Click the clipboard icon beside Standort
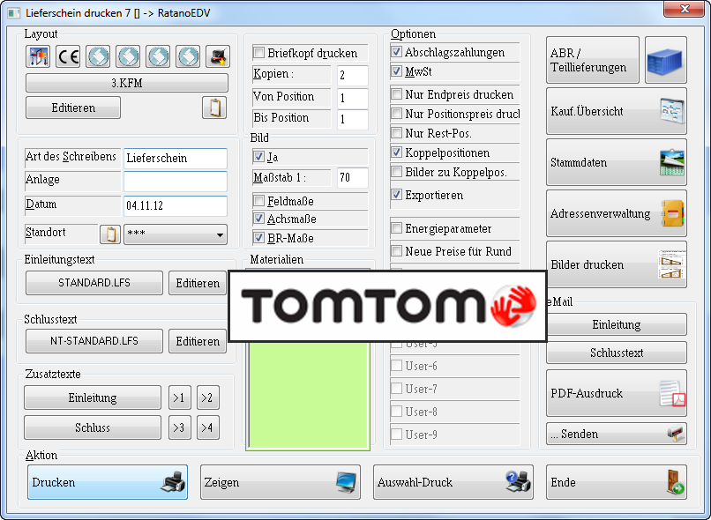The image size is (711, 520). tap(110, 234)
